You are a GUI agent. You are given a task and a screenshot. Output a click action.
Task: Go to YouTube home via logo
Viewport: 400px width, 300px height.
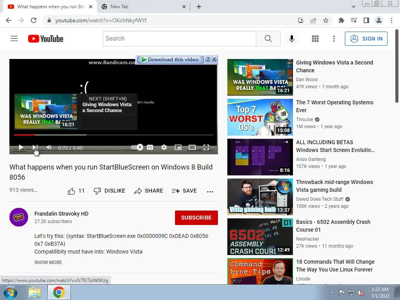[x=46, y=39]
